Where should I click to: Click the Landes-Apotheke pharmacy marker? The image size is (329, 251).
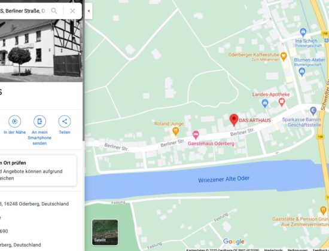[x=282, y=102]
